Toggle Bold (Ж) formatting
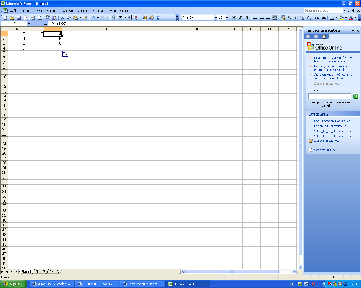 click(x=234, y=18)
